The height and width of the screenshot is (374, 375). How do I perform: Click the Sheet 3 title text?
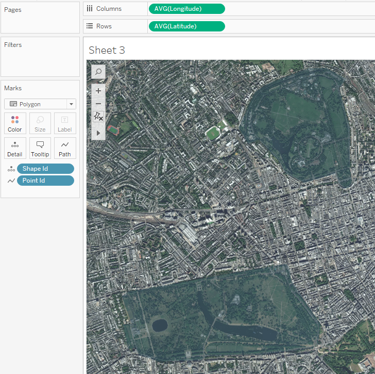pos(107,50)
